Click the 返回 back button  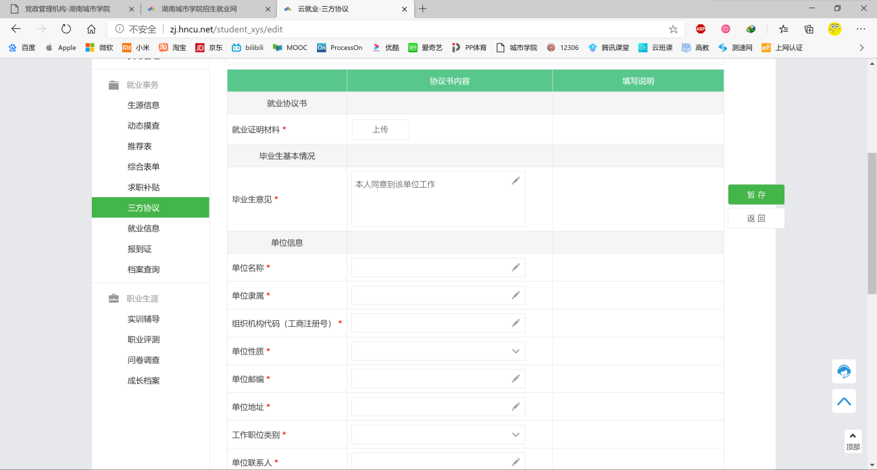[x=756, y=218]
